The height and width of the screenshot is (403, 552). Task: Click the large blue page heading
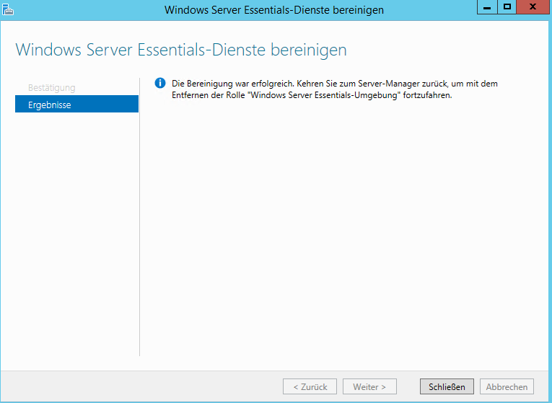180,50
